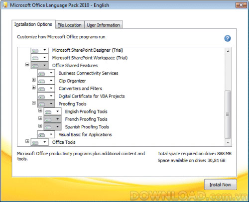
Task: Select the French Proofing Tools label
Action: pos(86,119)
